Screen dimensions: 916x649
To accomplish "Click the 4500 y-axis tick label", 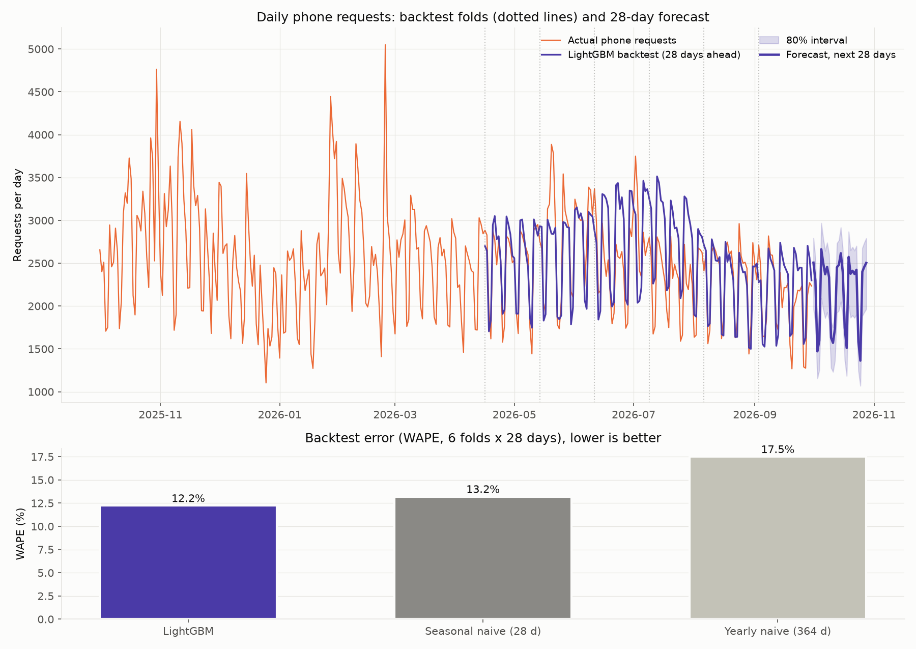I will pos(40,92).
